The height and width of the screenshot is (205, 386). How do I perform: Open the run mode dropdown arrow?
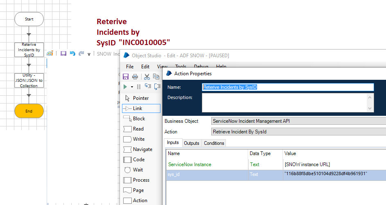point(132,87)
